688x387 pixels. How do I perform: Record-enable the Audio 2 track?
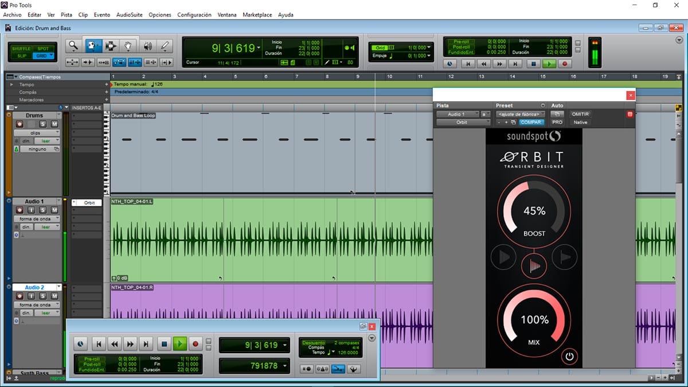pyautogui.click(x=19, y=296)
